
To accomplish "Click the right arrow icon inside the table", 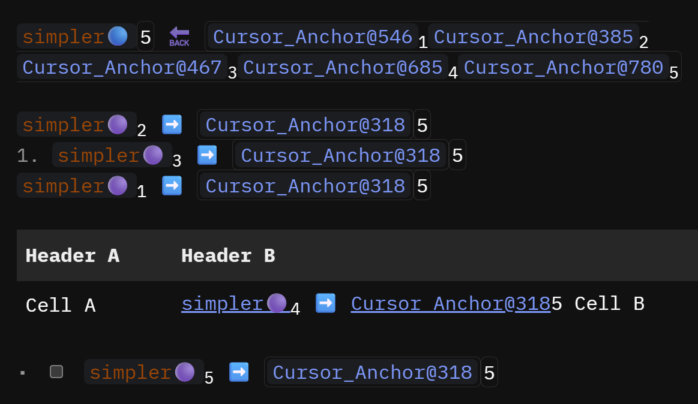I will click(325, 303).
